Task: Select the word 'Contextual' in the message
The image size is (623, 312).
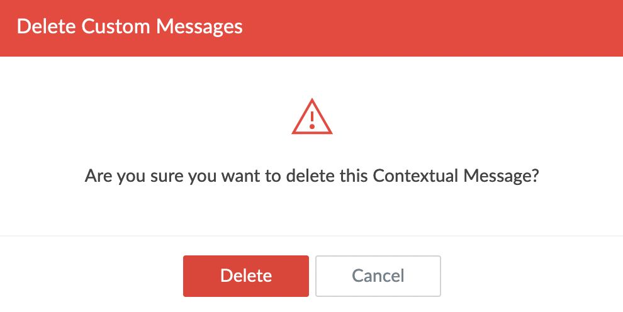Action: [x=415, y=175]
